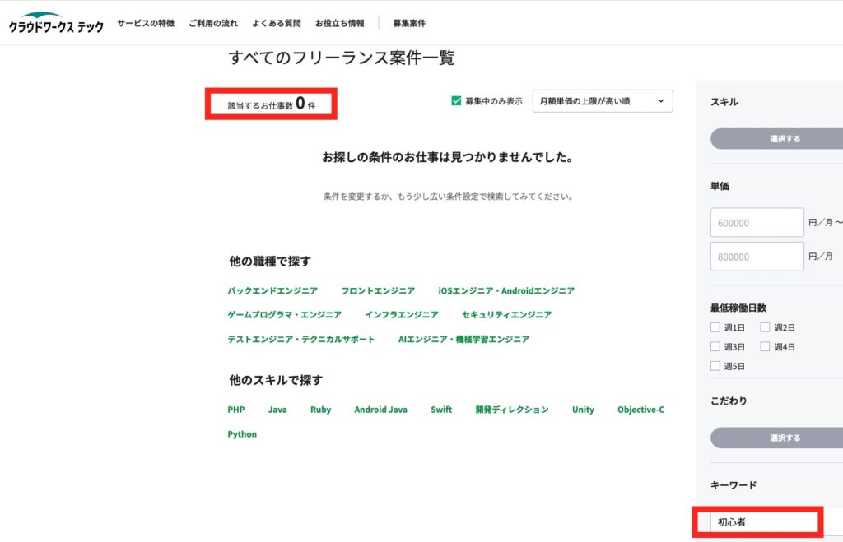Open 募集案件 in the header
This screenshot has height=542, width=843.
pyautogui.click(x=409, y=23)
